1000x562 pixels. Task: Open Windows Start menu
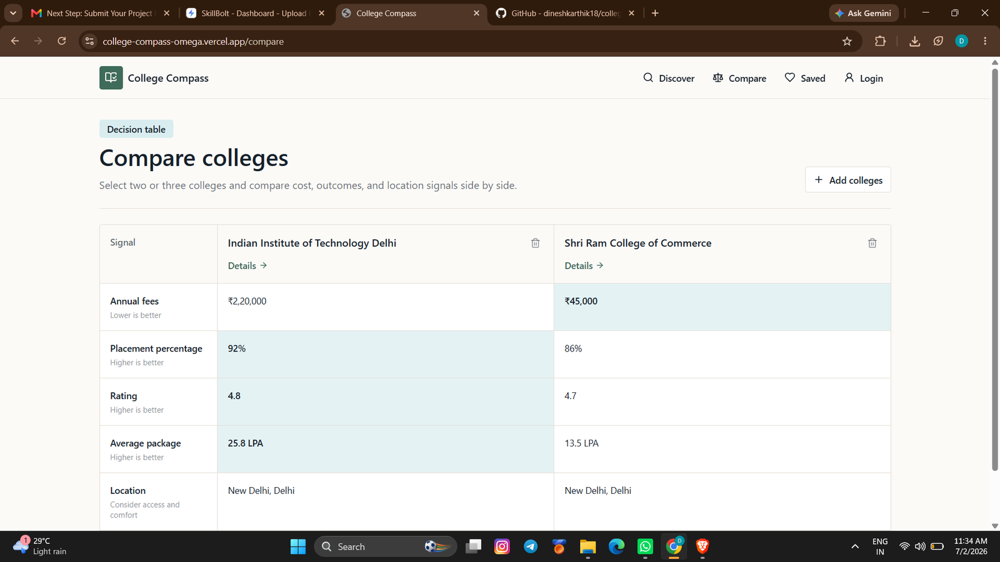click(298, 546)
